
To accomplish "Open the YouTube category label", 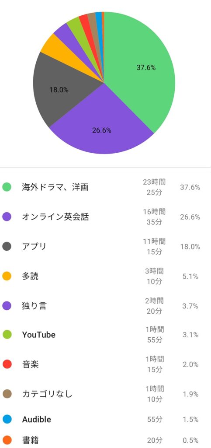I will click(x=39, y=335).
